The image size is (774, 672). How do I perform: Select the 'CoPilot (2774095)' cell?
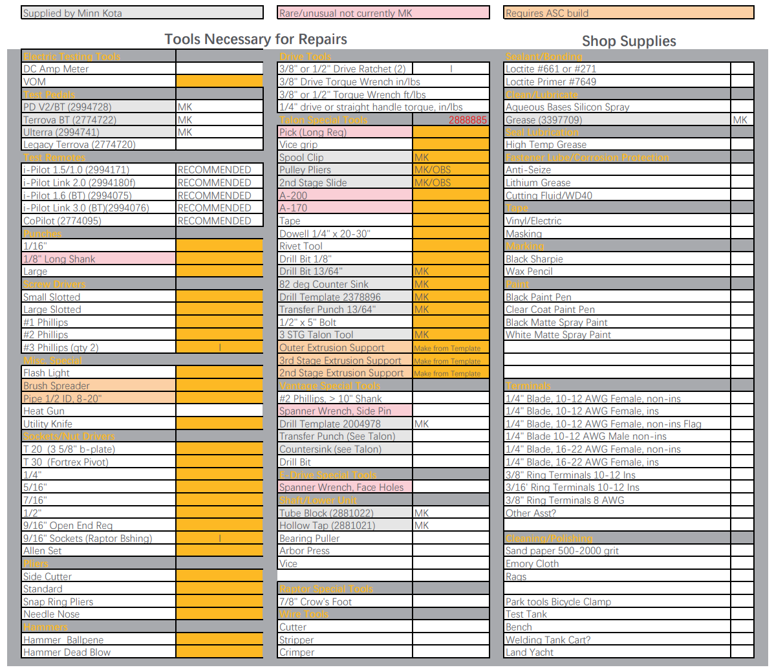(x=99, y=221)
